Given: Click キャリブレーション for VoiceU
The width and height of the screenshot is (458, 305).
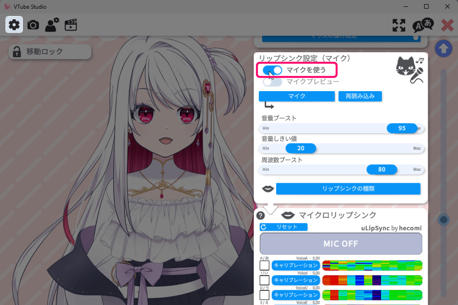Looking at the screenshot, I should click(295, 294).
